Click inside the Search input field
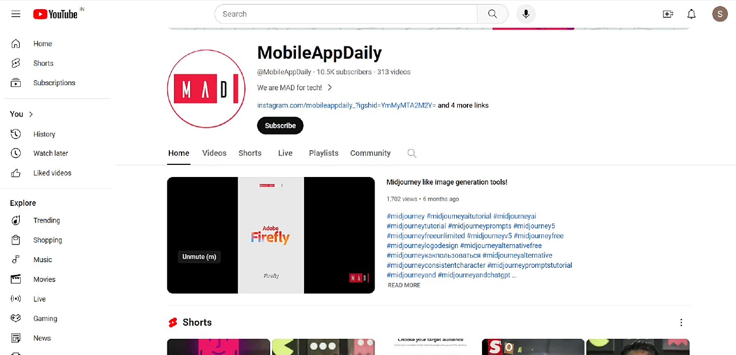Viewport: 736px width, 355px height. [x=346, y=14]
